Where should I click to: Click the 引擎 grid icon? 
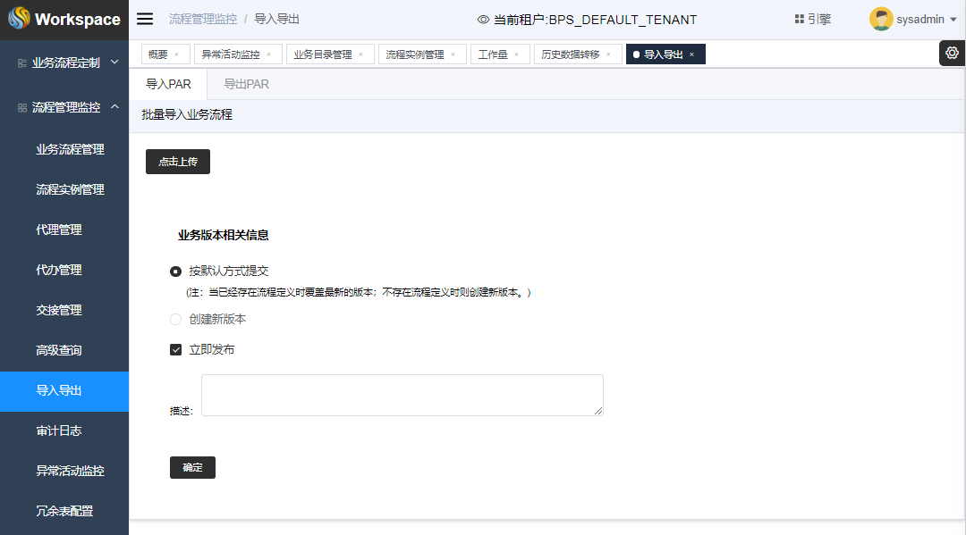tap(799, 19)
